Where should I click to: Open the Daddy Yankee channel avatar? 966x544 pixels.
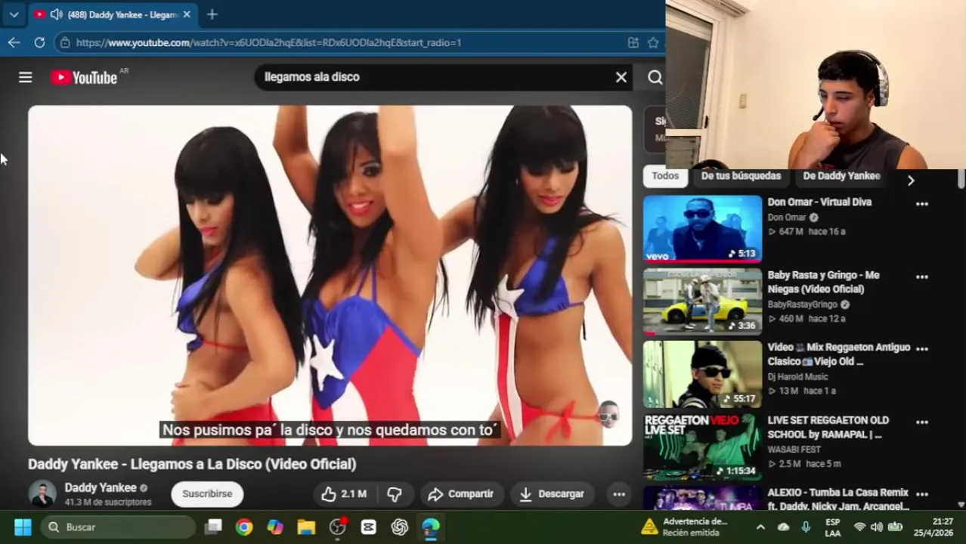point(42,494)
